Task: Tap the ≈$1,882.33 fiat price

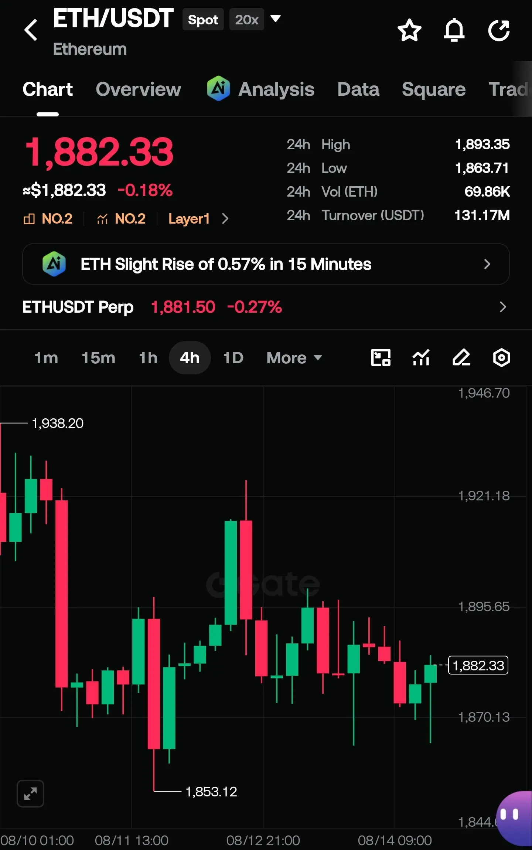Action: point(64,190)
